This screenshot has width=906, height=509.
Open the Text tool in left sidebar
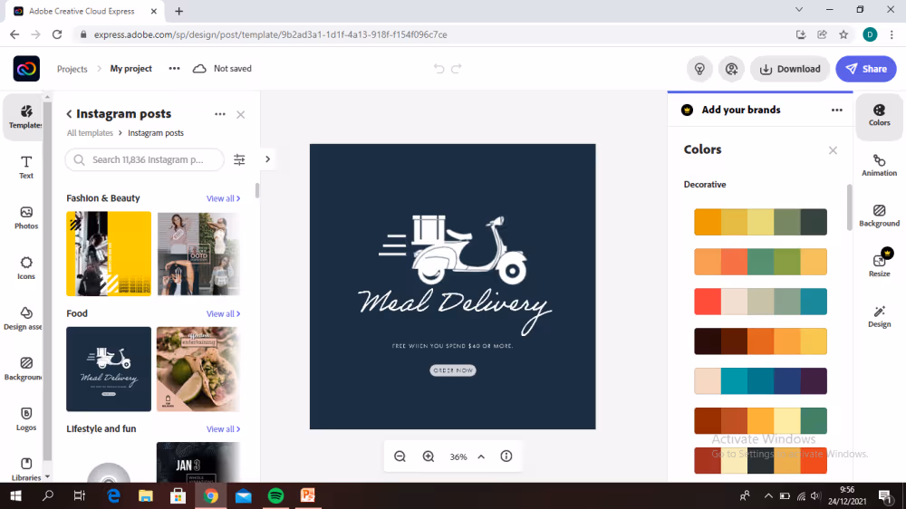pos(26,165)
